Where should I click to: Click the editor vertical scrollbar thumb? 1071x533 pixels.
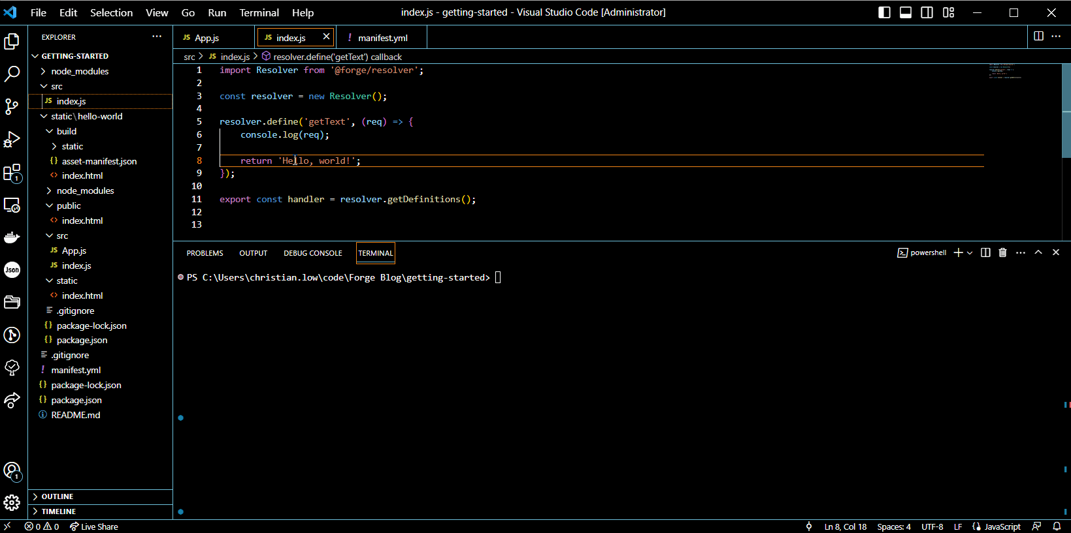[x=1066, y=111]
